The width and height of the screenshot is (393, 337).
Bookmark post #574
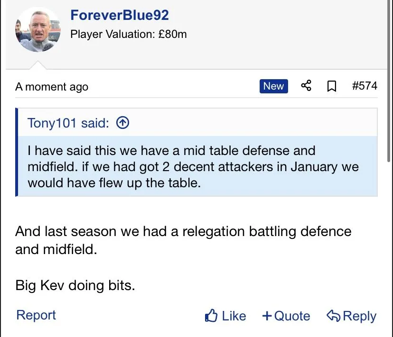point(332,86)
